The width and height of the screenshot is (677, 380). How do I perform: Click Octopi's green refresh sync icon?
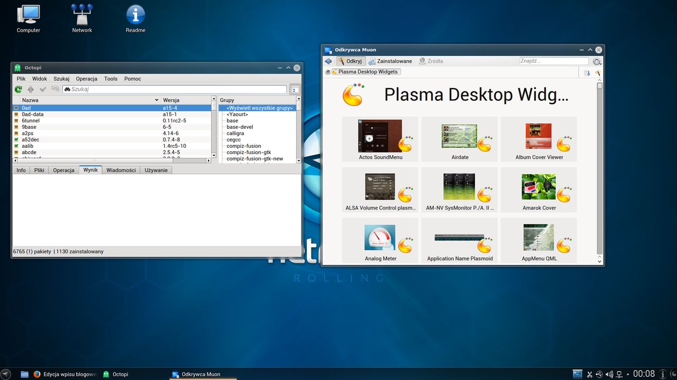click(19, 89)
